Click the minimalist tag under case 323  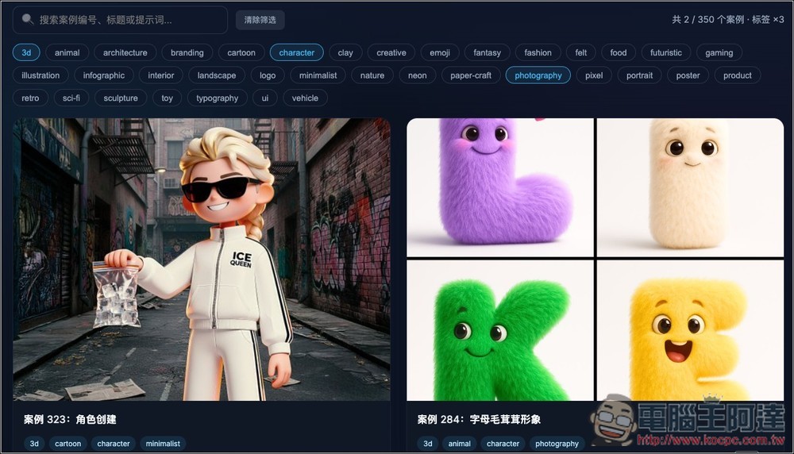[x=162, y=444]
